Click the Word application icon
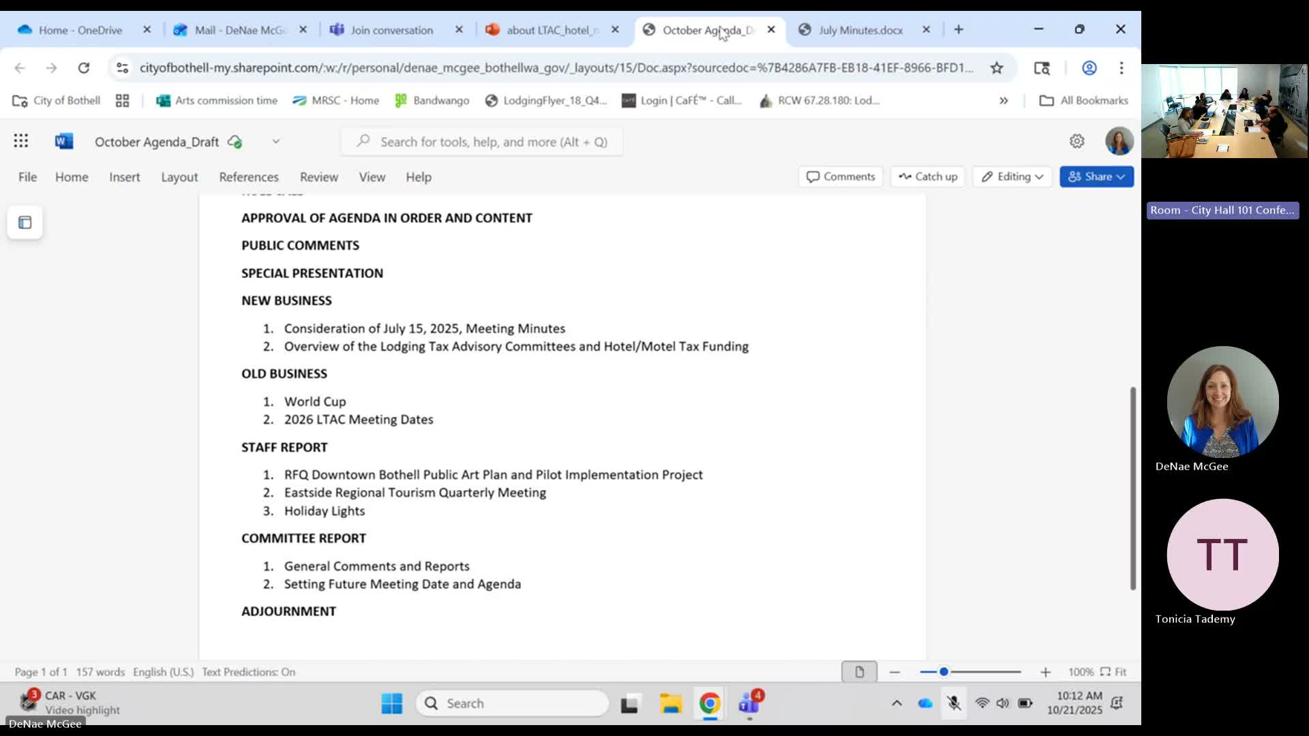1309x736 pixels. click(63, 141)
